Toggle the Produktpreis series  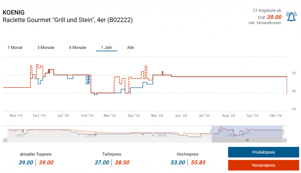click(x=263, y=152)
